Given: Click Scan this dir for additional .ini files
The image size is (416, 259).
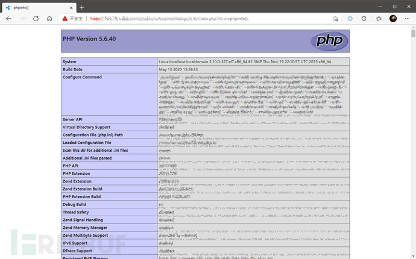Looking at the screenshot, I should click(95, 151).
